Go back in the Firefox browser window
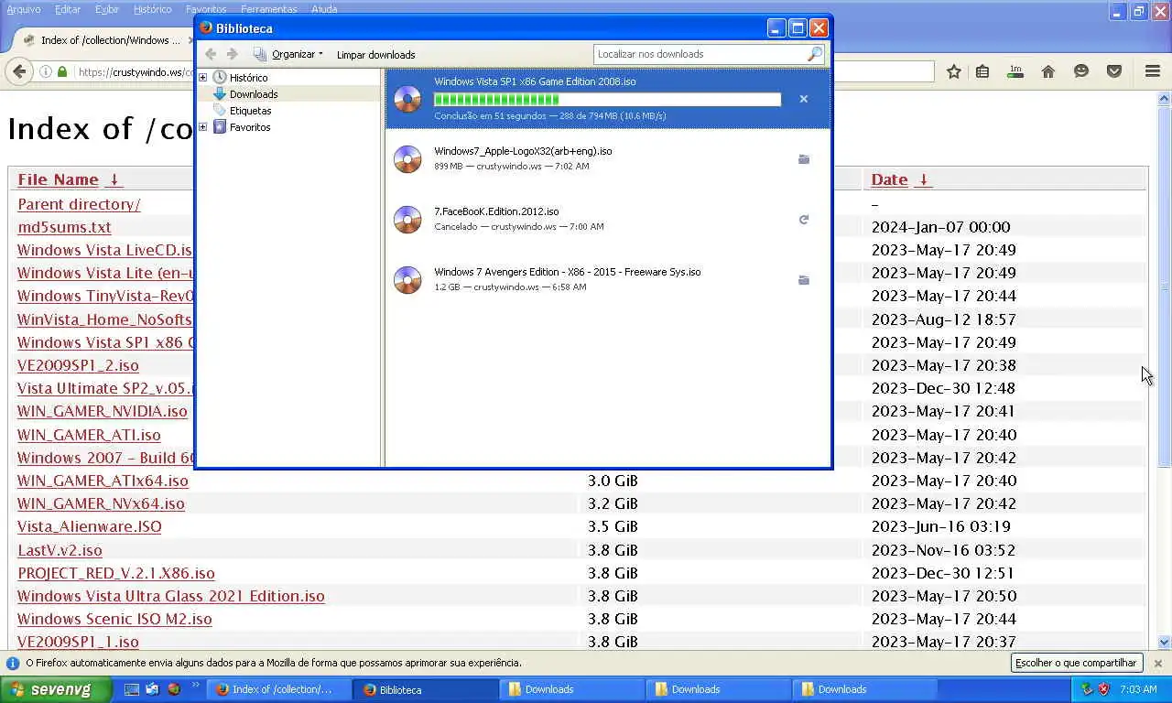This screenshot has width=1172, height=703. tap(18, 71)
